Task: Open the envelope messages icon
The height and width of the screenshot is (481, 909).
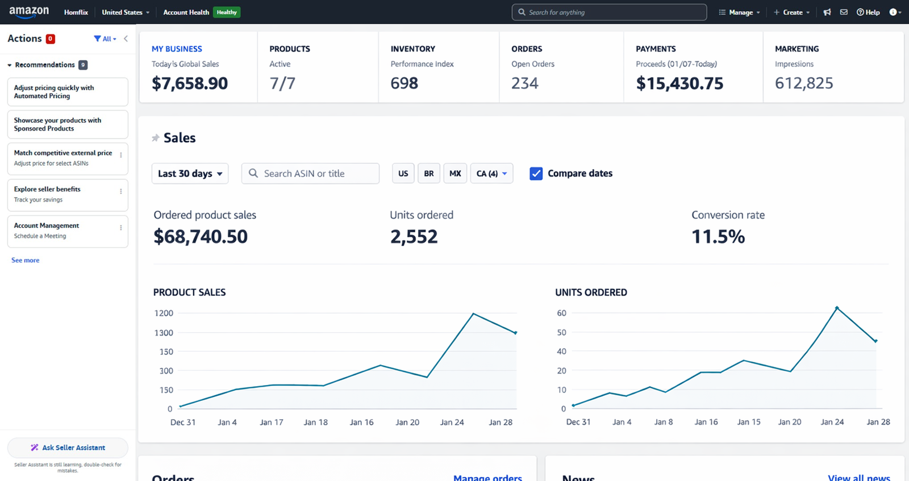Action: [x=844, y=12]
